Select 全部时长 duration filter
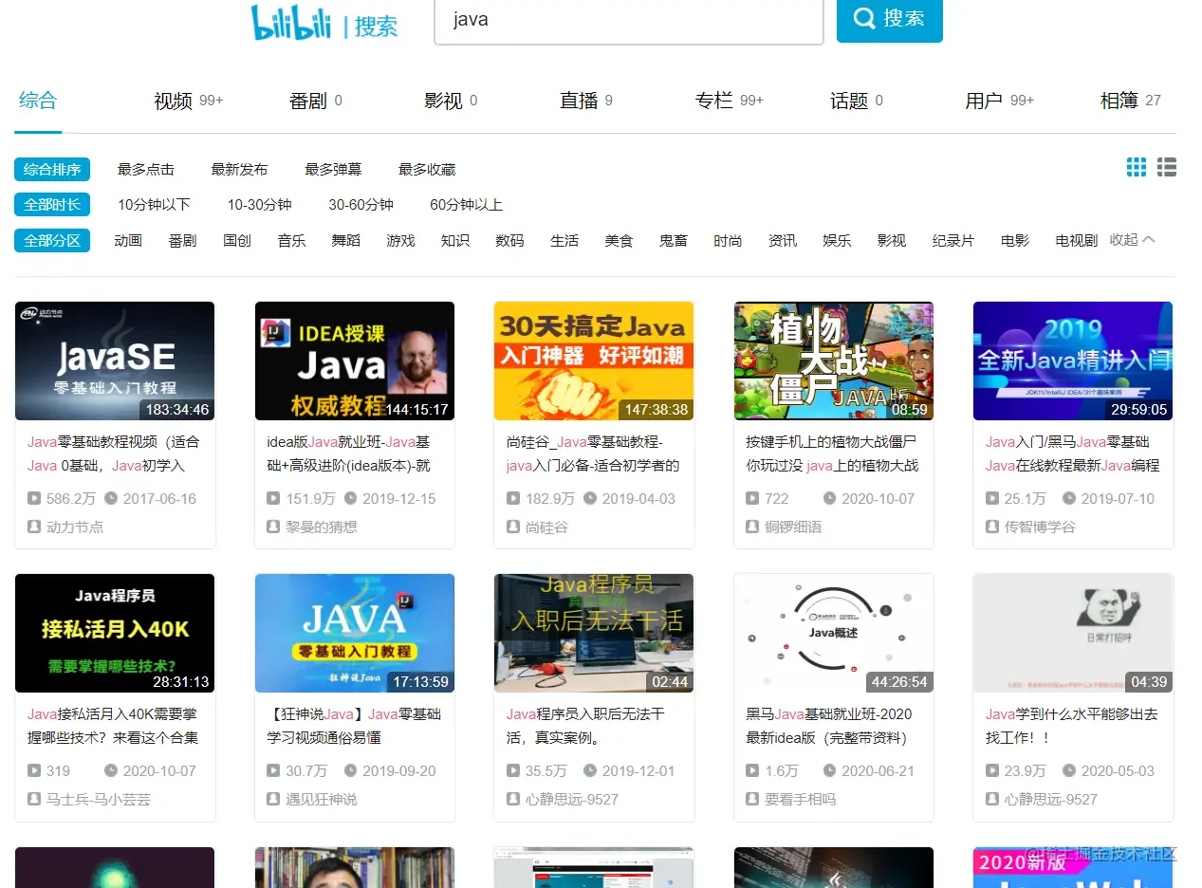 coord(52,205)
